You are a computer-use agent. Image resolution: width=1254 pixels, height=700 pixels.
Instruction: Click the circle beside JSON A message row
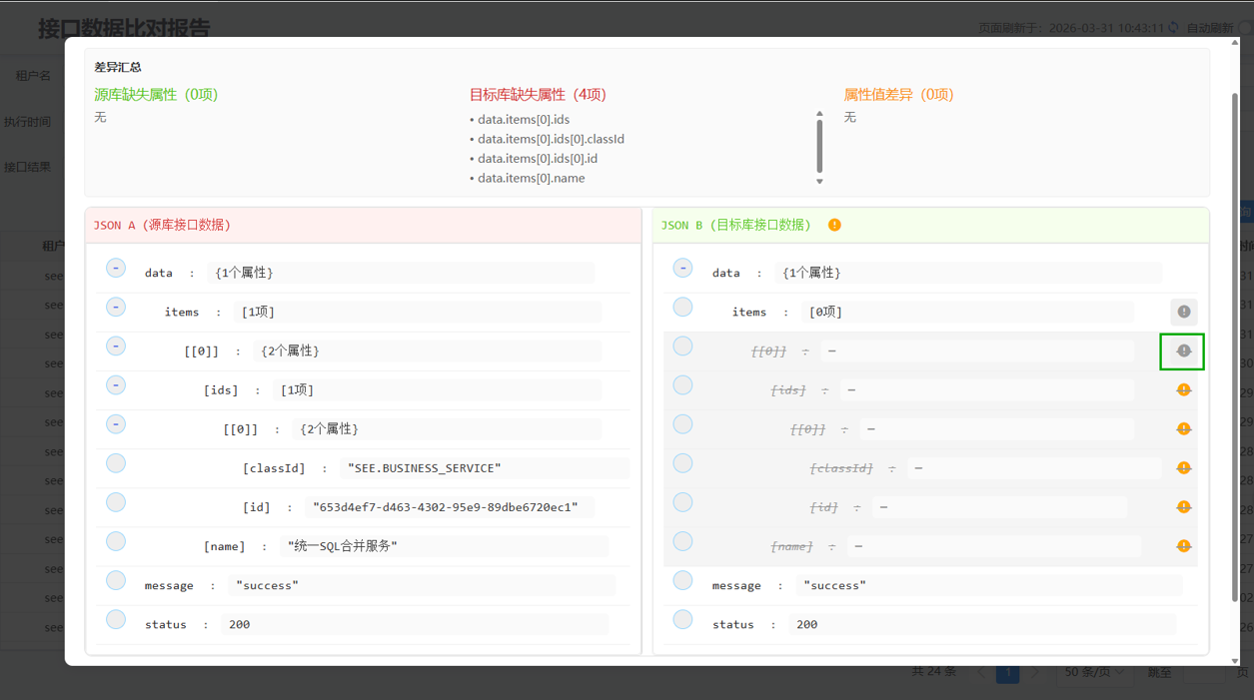116,580
